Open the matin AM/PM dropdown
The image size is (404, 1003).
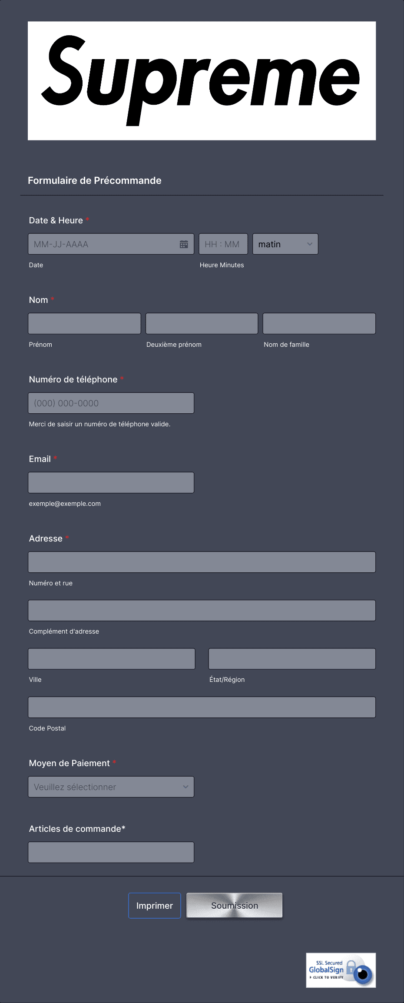pos(285,244)
